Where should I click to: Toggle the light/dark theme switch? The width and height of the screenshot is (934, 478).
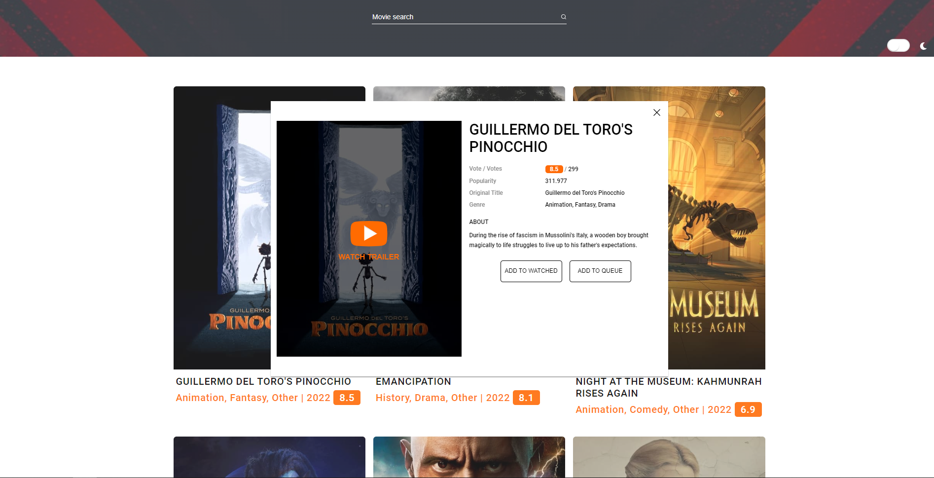(x=898, y=45)
